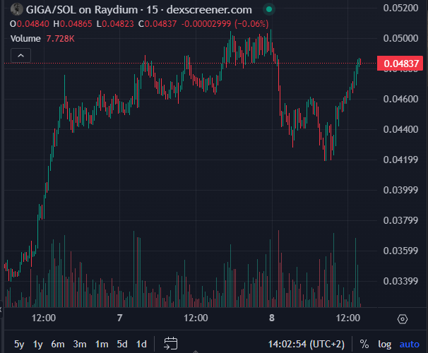This screenshot has width=428, height=353.
Task: Click the GIGA token avatar icon
Action: [17, 9]
